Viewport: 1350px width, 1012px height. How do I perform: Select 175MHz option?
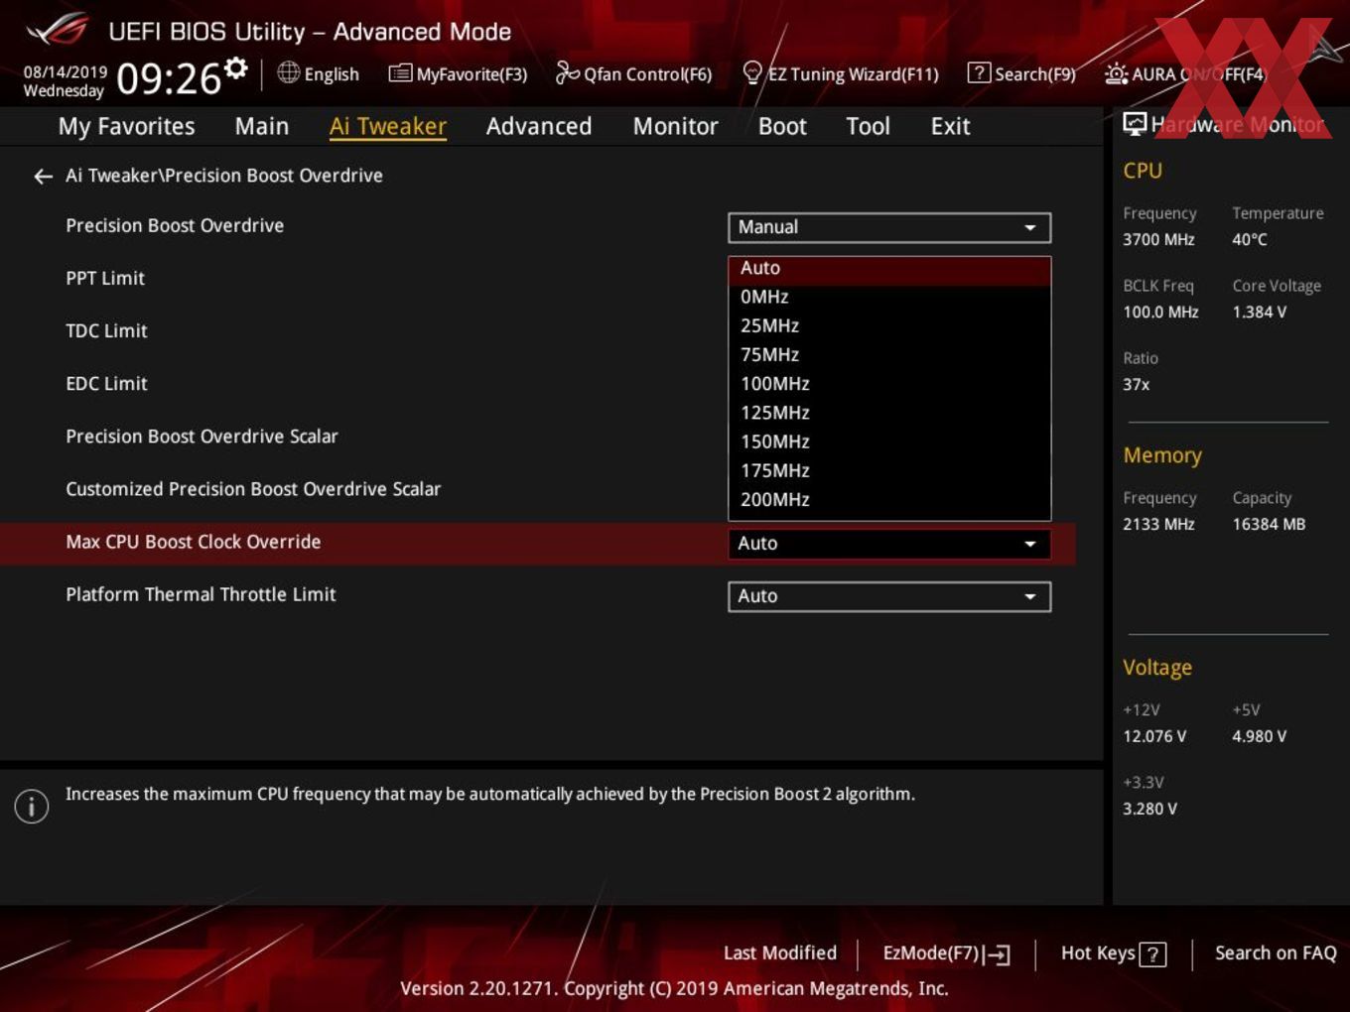tap(889, 470)
